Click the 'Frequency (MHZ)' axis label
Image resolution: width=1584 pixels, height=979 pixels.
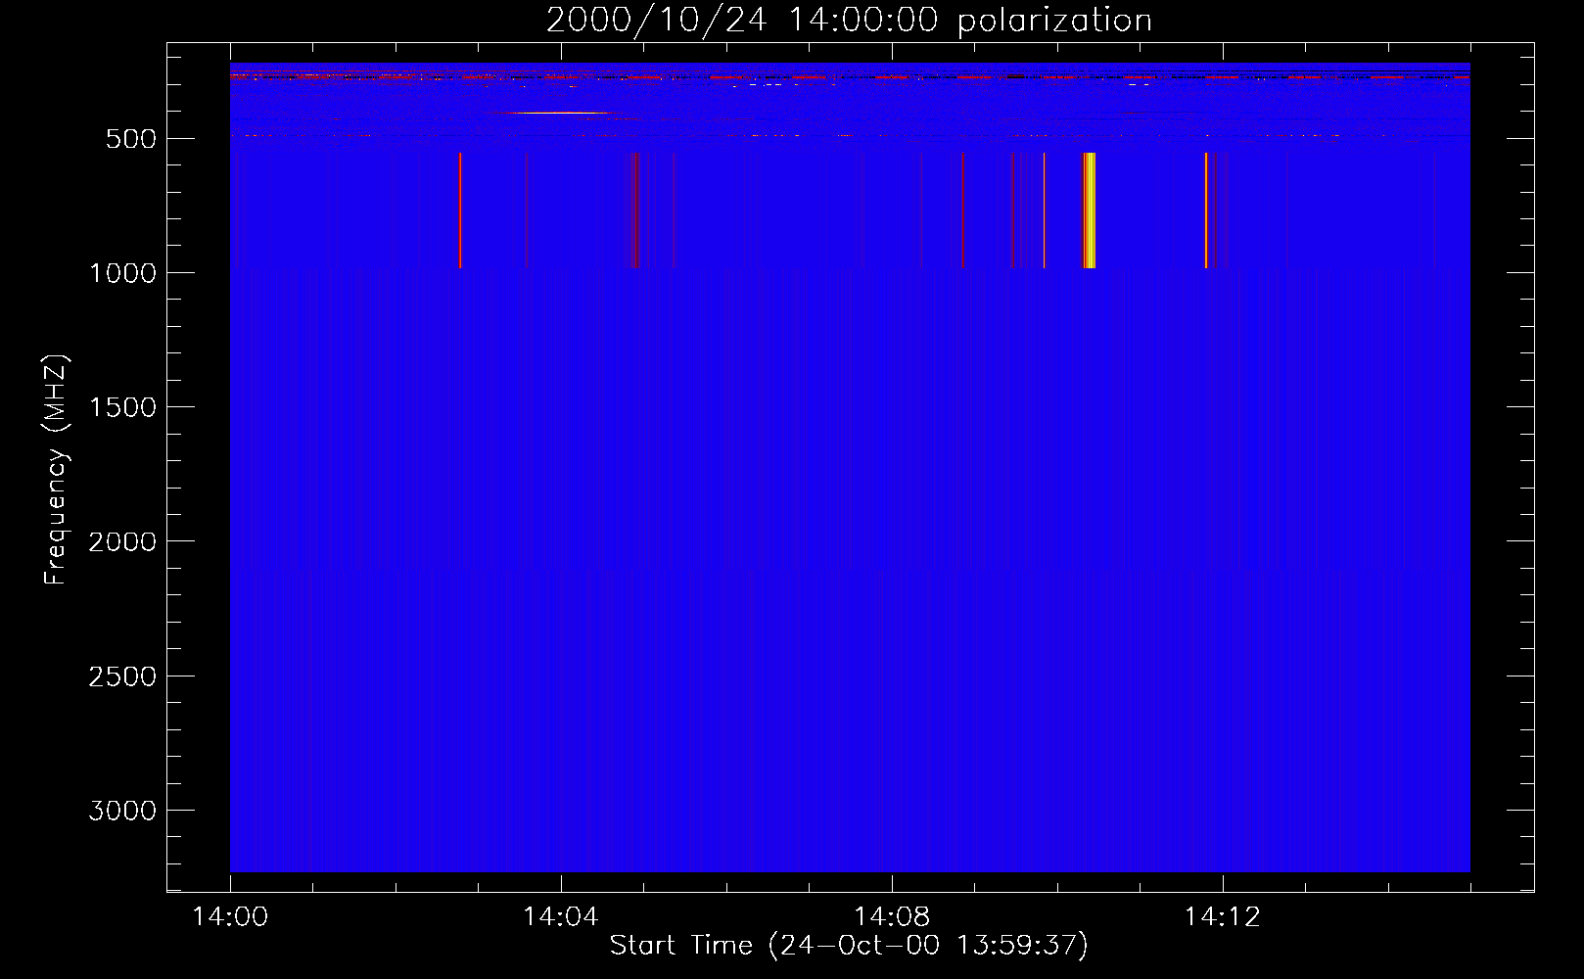(57, 471)
